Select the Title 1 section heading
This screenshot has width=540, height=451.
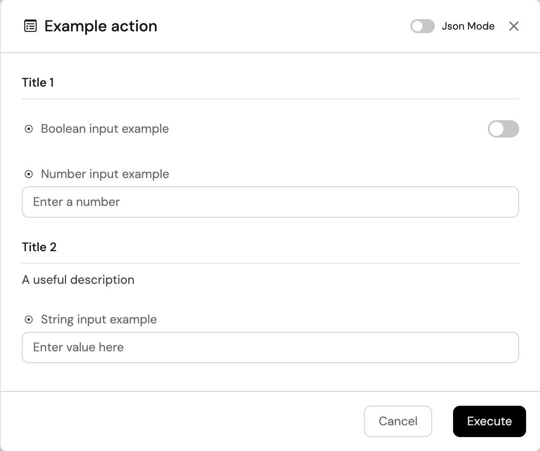(x=38, y=83)
